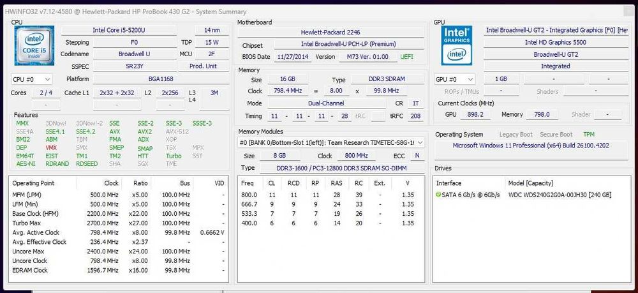Image resolution: width=638 pixels, height=293 pixels.
Task: Click the red VMX feature flag
Action: [x=51, y=147]
